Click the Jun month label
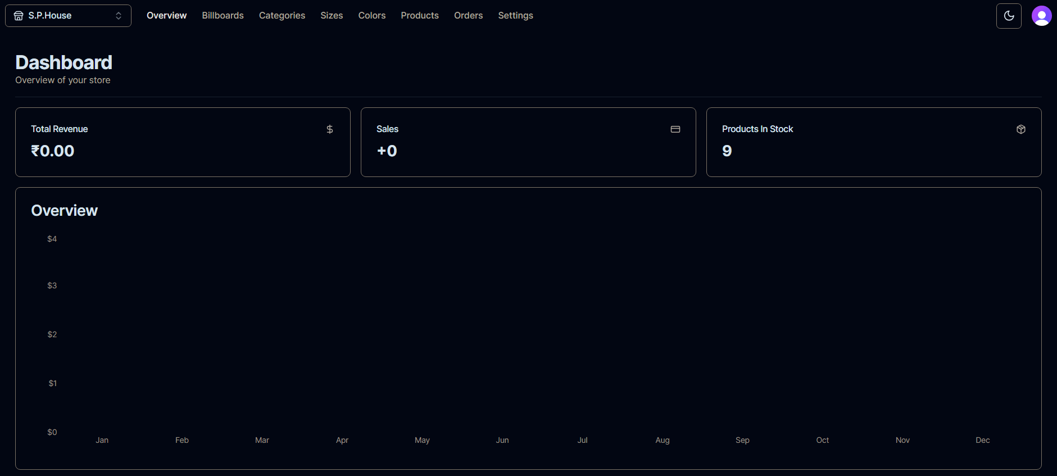This screenshot has height=476, width=1057. pyautogui.click(x=502, y=440)
